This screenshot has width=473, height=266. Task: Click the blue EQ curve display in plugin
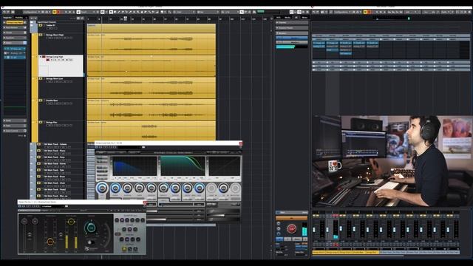[x=135, y=166]
